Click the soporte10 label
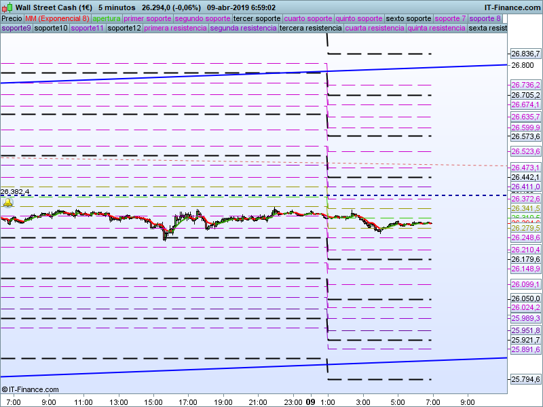This screenshot has height=407, width=543. pyautogui.click(x=51, y=28)
